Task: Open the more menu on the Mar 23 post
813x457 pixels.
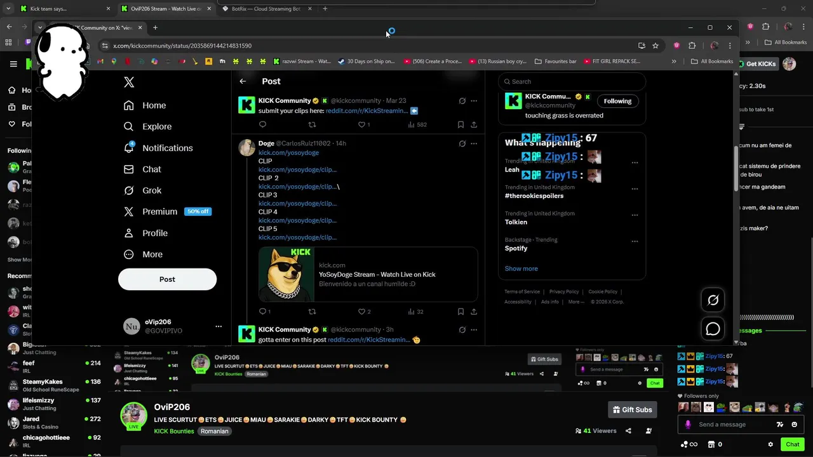Action: pyautogui.click(x=474, y=101)
